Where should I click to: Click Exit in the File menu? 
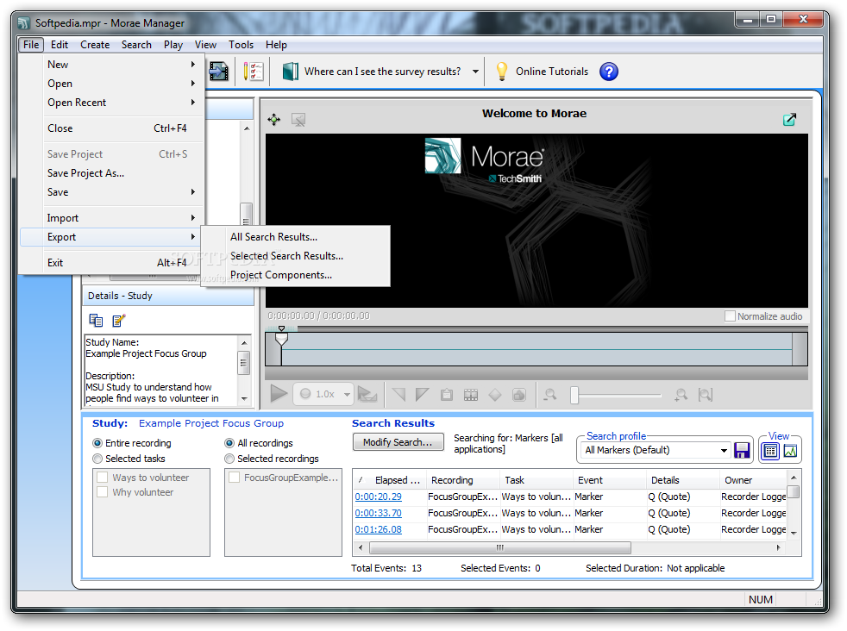pyautogui.click(x=112, y=263)
